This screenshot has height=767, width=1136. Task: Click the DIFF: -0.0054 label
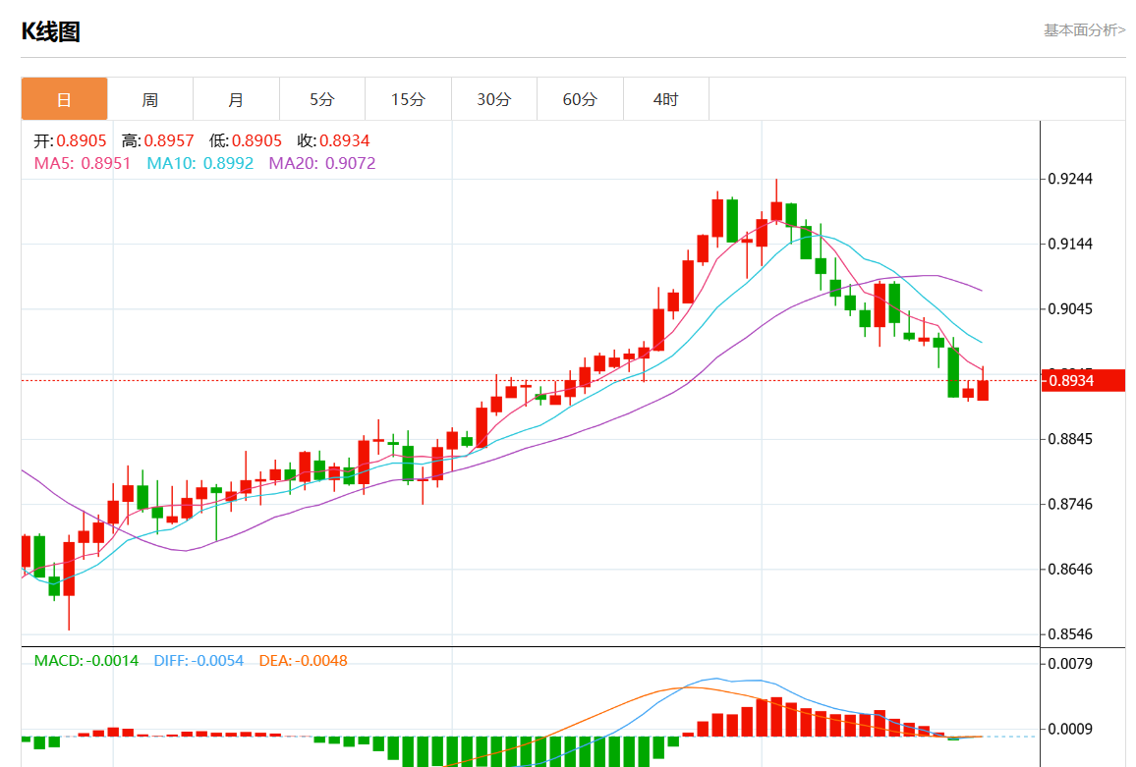pyautogui.click(x=199, y=661)
